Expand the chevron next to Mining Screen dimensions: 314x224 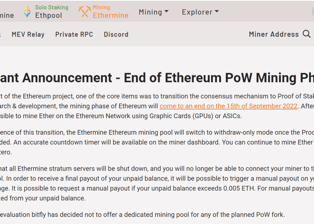tap(166, 11)
